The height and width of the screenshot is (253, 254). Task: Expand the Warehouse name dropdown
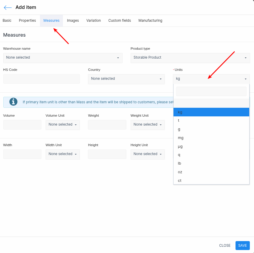tap(63, 58)
